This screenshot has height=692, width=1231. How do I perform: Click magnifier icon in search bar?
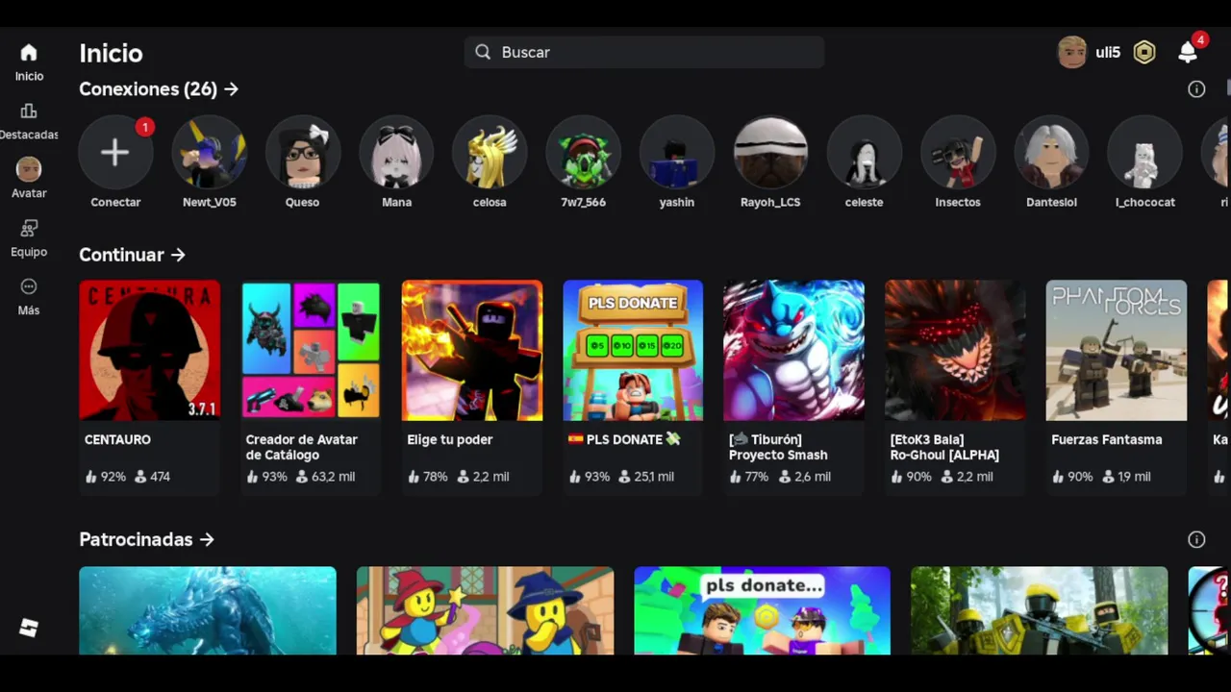[x=483, y=52]
